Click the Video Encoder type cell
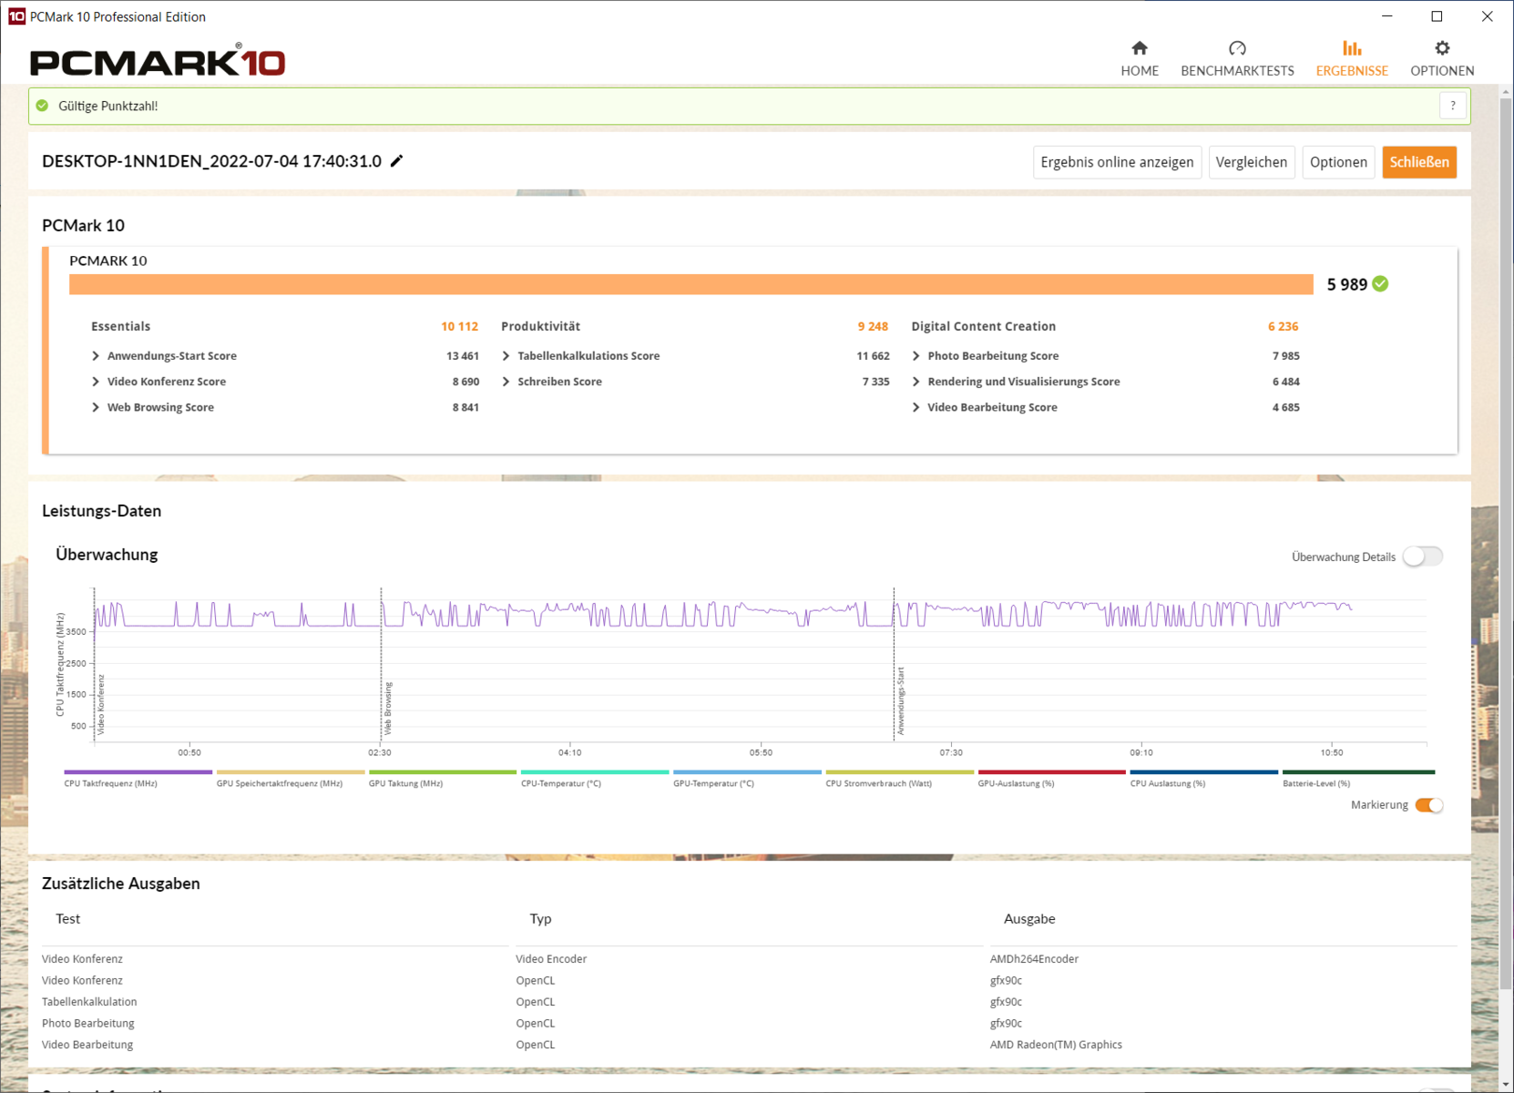Viewport: 1514px width, 1093px height. coord(551,959)
